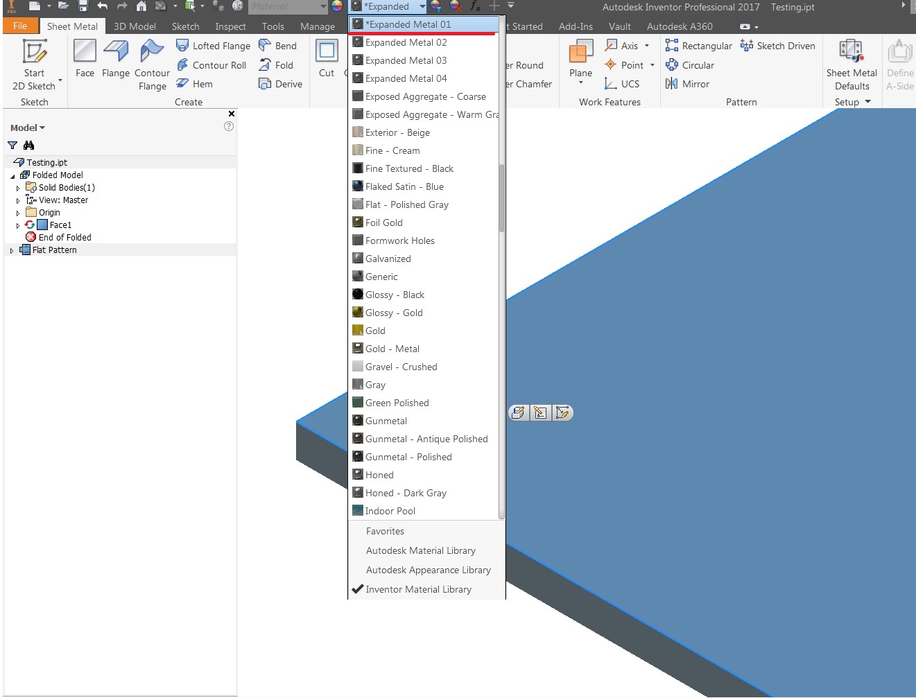Image resolution: width=916 pixels, height=698 pixels.
Task: Open the Contour Roll tool
Action: click(212, 64)
